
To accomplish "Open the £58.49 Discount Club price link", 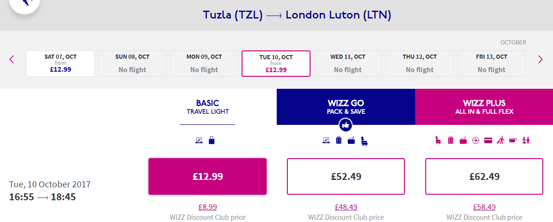I will 484,207.
